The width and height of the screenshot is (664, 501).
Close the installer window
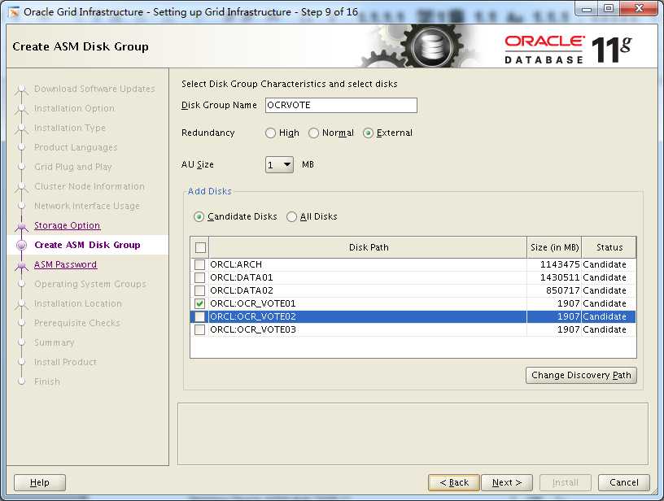coord(640,9)
